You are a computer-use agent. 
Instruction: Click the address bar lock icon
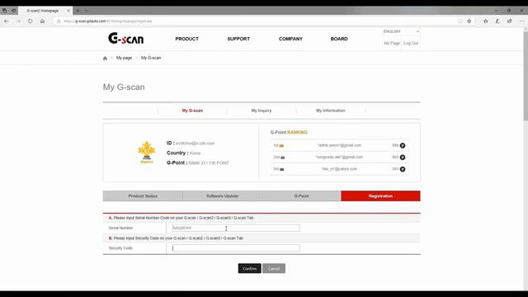[x=59, y=21]
